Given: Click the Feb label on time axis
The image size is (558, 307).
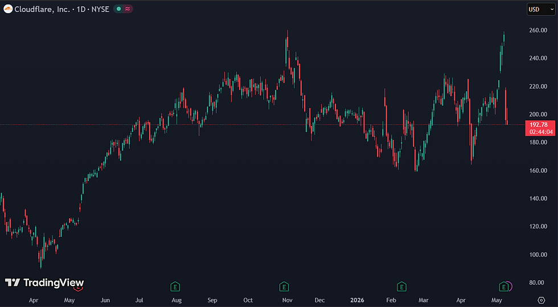Looking at the screenshot, I should (391, 300).
